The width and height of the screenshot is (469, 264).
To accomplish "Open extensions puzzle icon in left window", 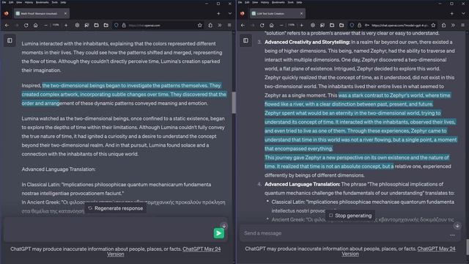I will [x=210, y=26].
